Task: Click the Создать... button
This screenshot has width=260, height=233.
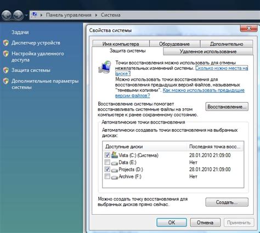Action: 227,202
